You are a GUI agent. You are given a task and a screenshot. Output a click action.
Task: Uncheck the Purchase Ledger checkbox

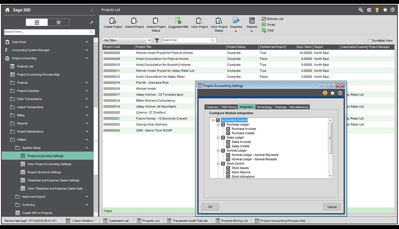223,124
